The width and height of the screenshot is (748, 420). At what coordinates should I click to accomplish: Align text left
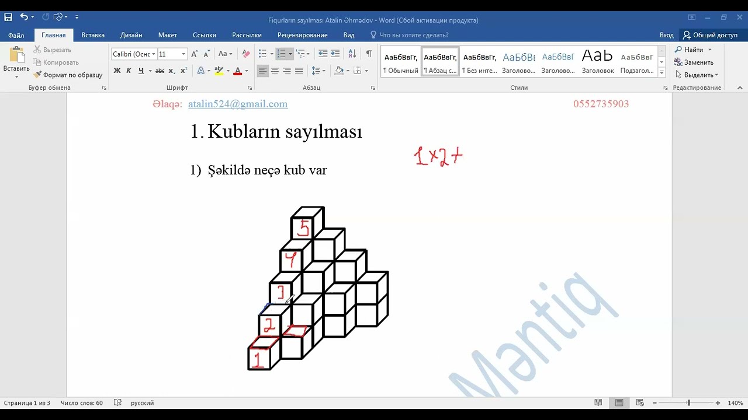(x=262, y=71)
